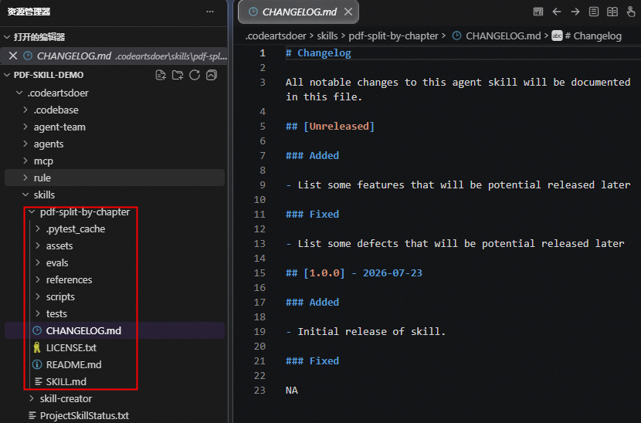Click the '### Fixed' heading on line 11
This screenshot has height=423, width=641.
point(312,214)
